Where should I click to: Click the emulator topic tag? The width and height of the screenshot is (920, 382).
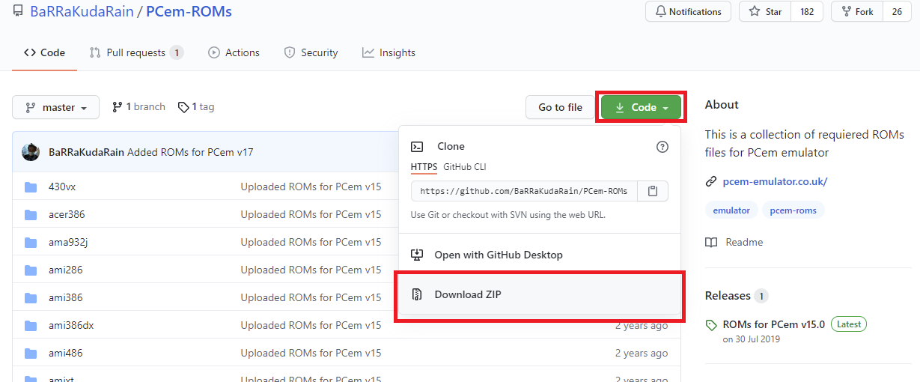coord(731,210)
